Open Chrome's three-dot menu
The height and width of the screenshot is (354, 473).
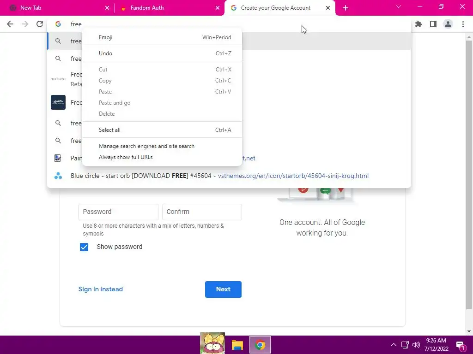pos(463,24)
